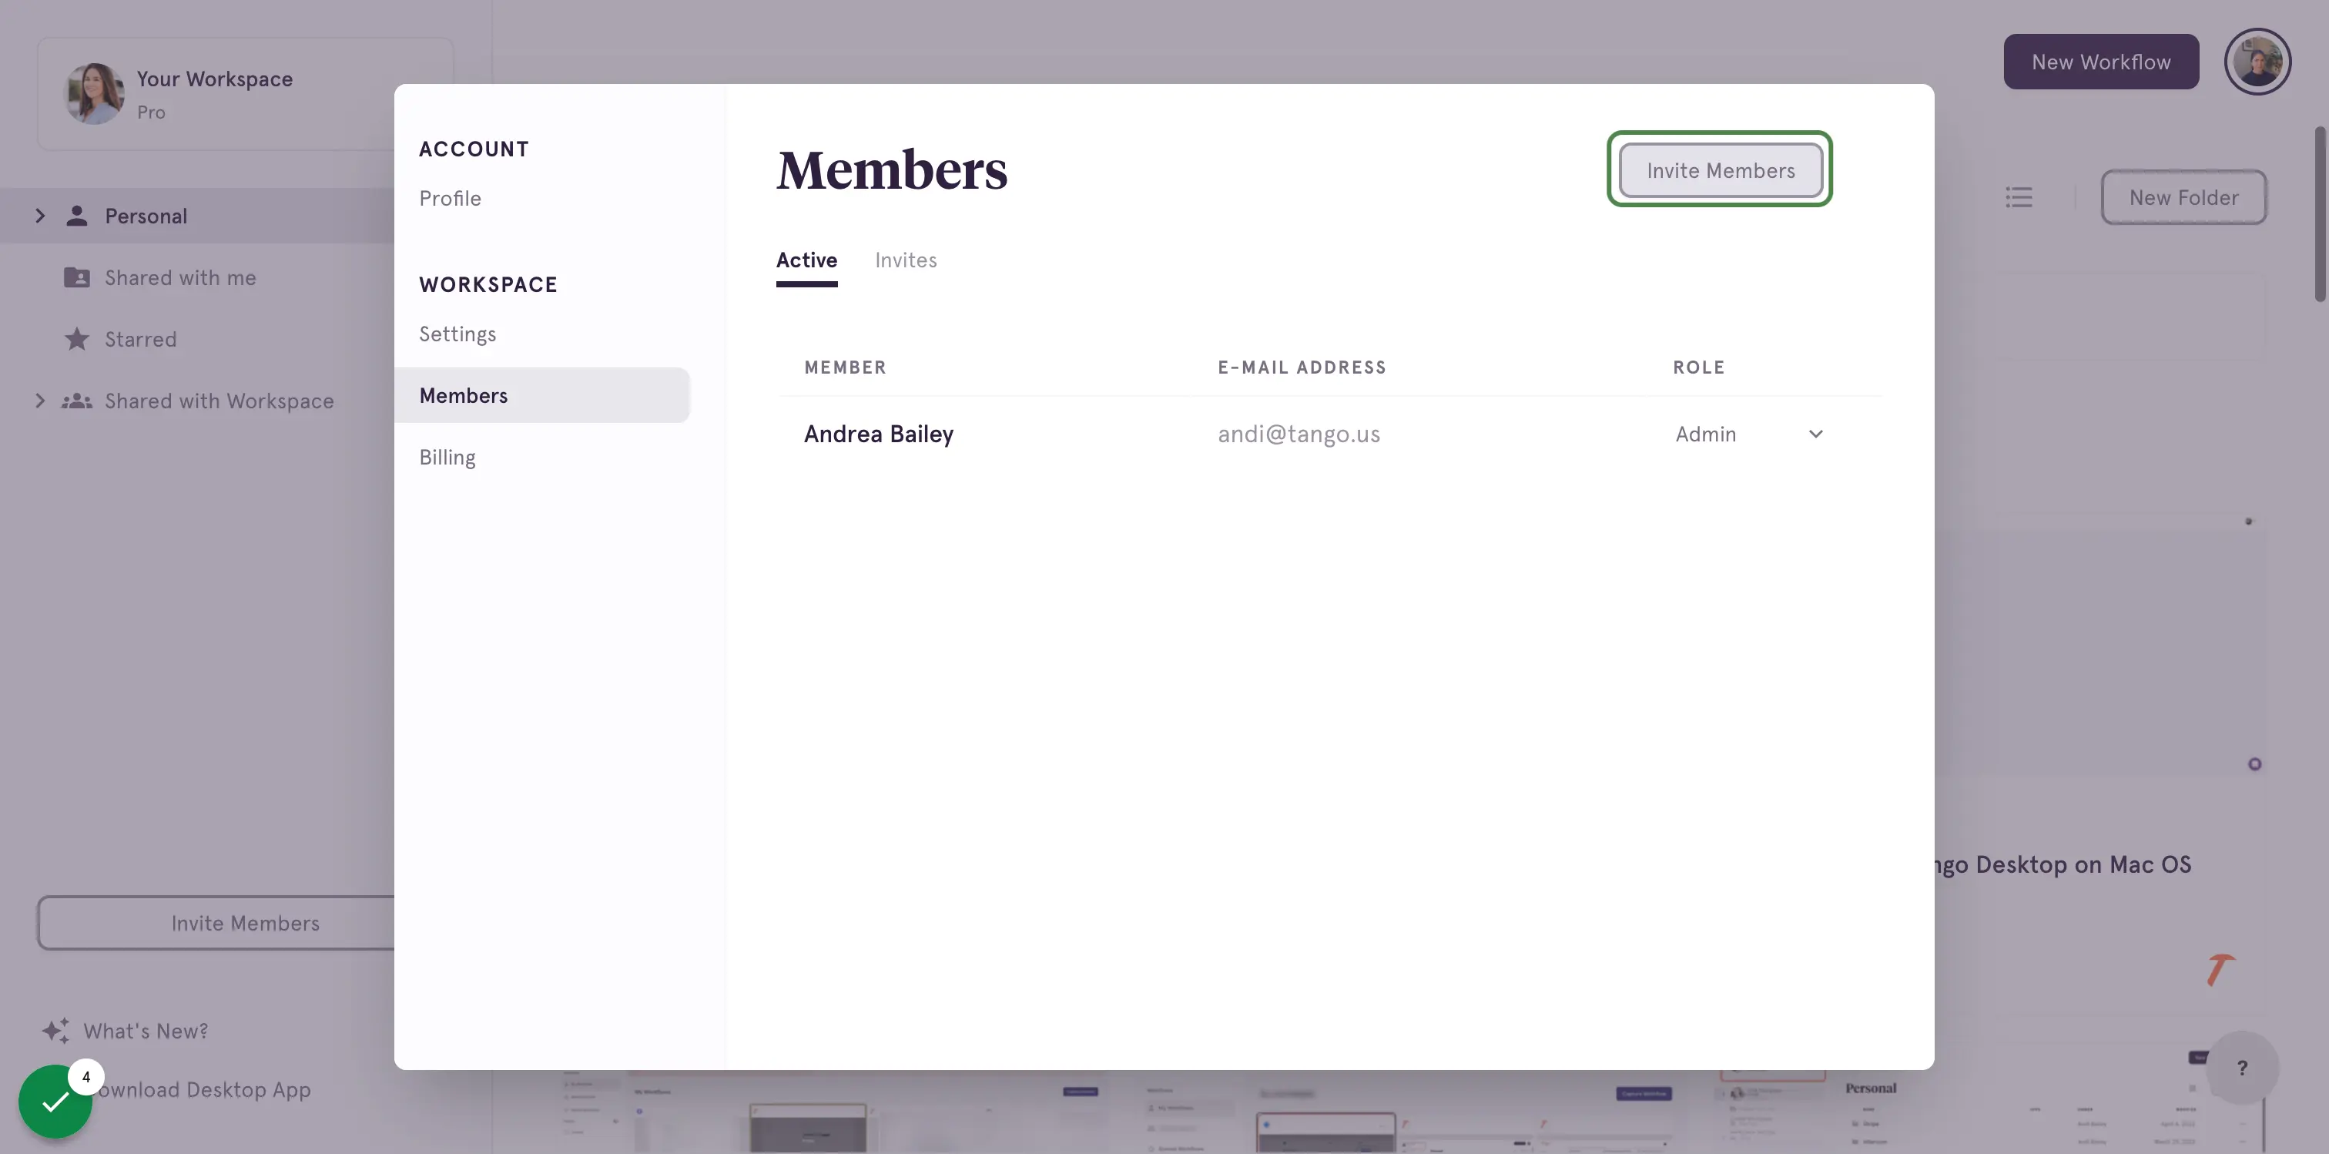Viewport: 2329px width, 1154px height.
Task: Click the Starred star icon
Action: (x=77, y=338)
